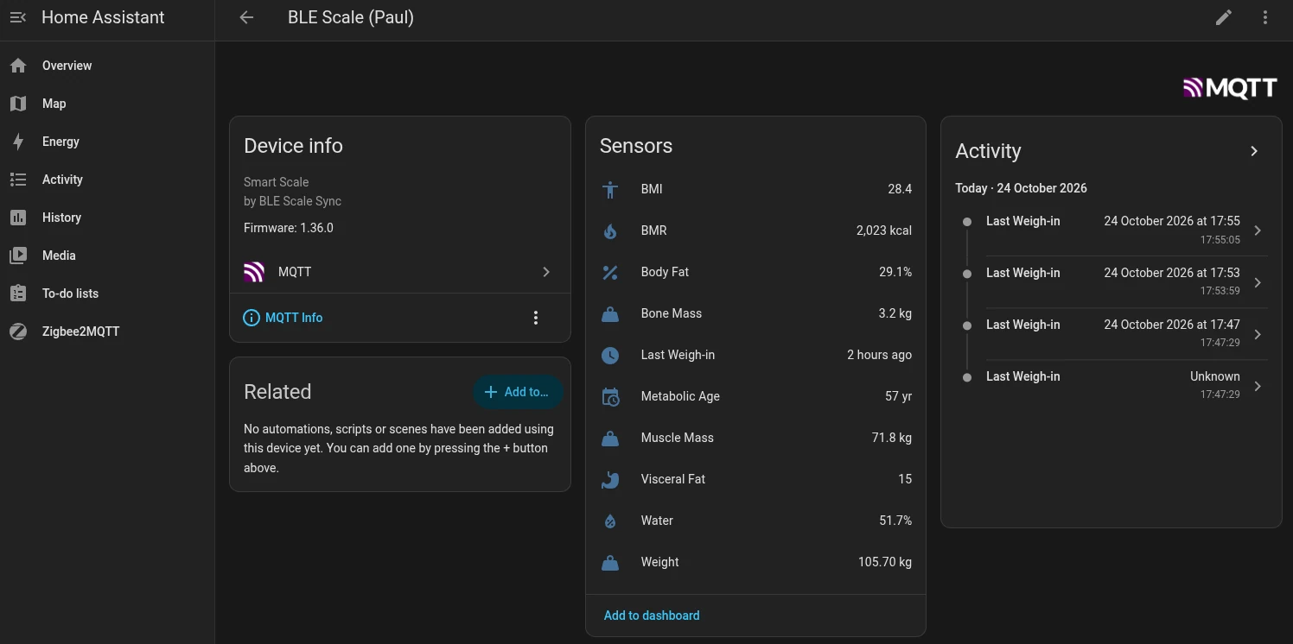The image size is (1293, 644).
Task: Open the top-right overflow menu
Action: [1265, 17]
